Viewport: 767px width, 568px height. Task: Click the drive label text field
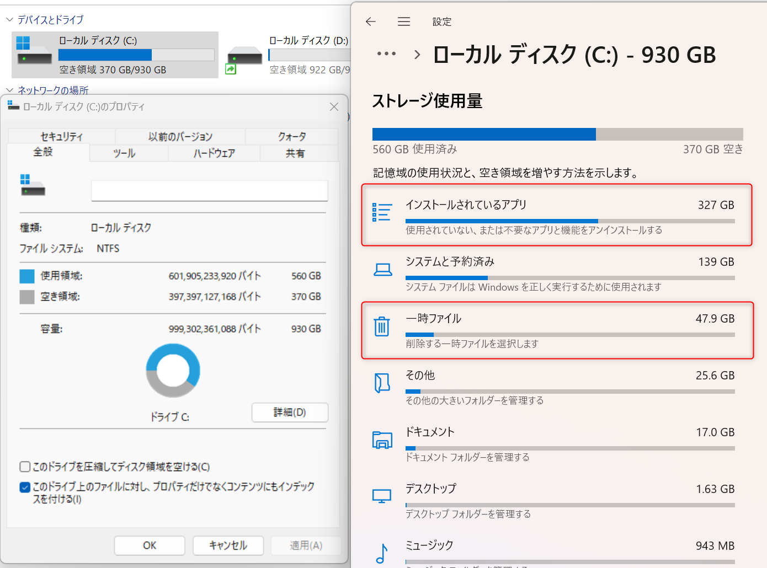point(210,191)
